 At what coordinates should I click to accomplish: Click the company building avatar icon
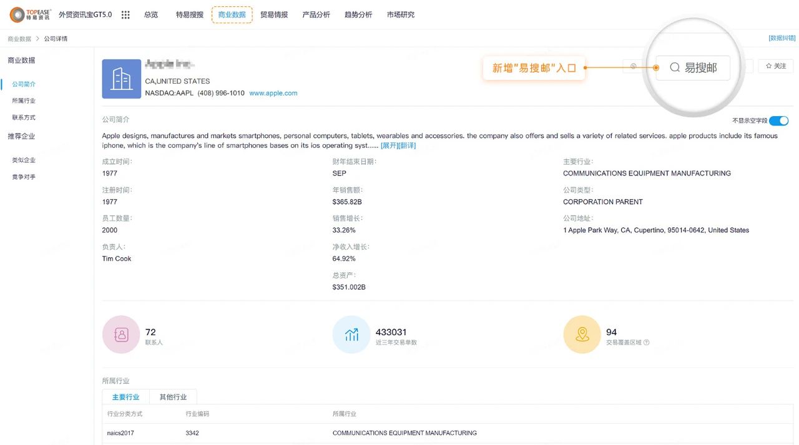pos(122,79)
